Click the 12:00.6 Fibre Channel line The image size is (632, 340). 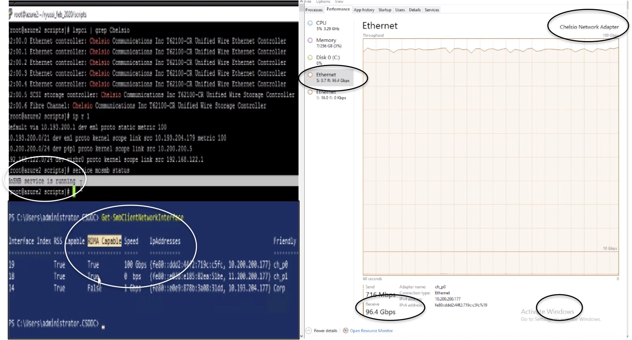(x=137, y=106)
